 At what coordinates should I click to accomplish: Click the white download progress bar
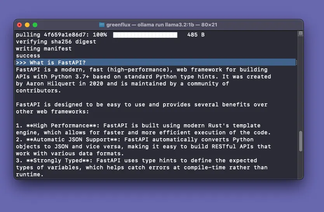145,35
